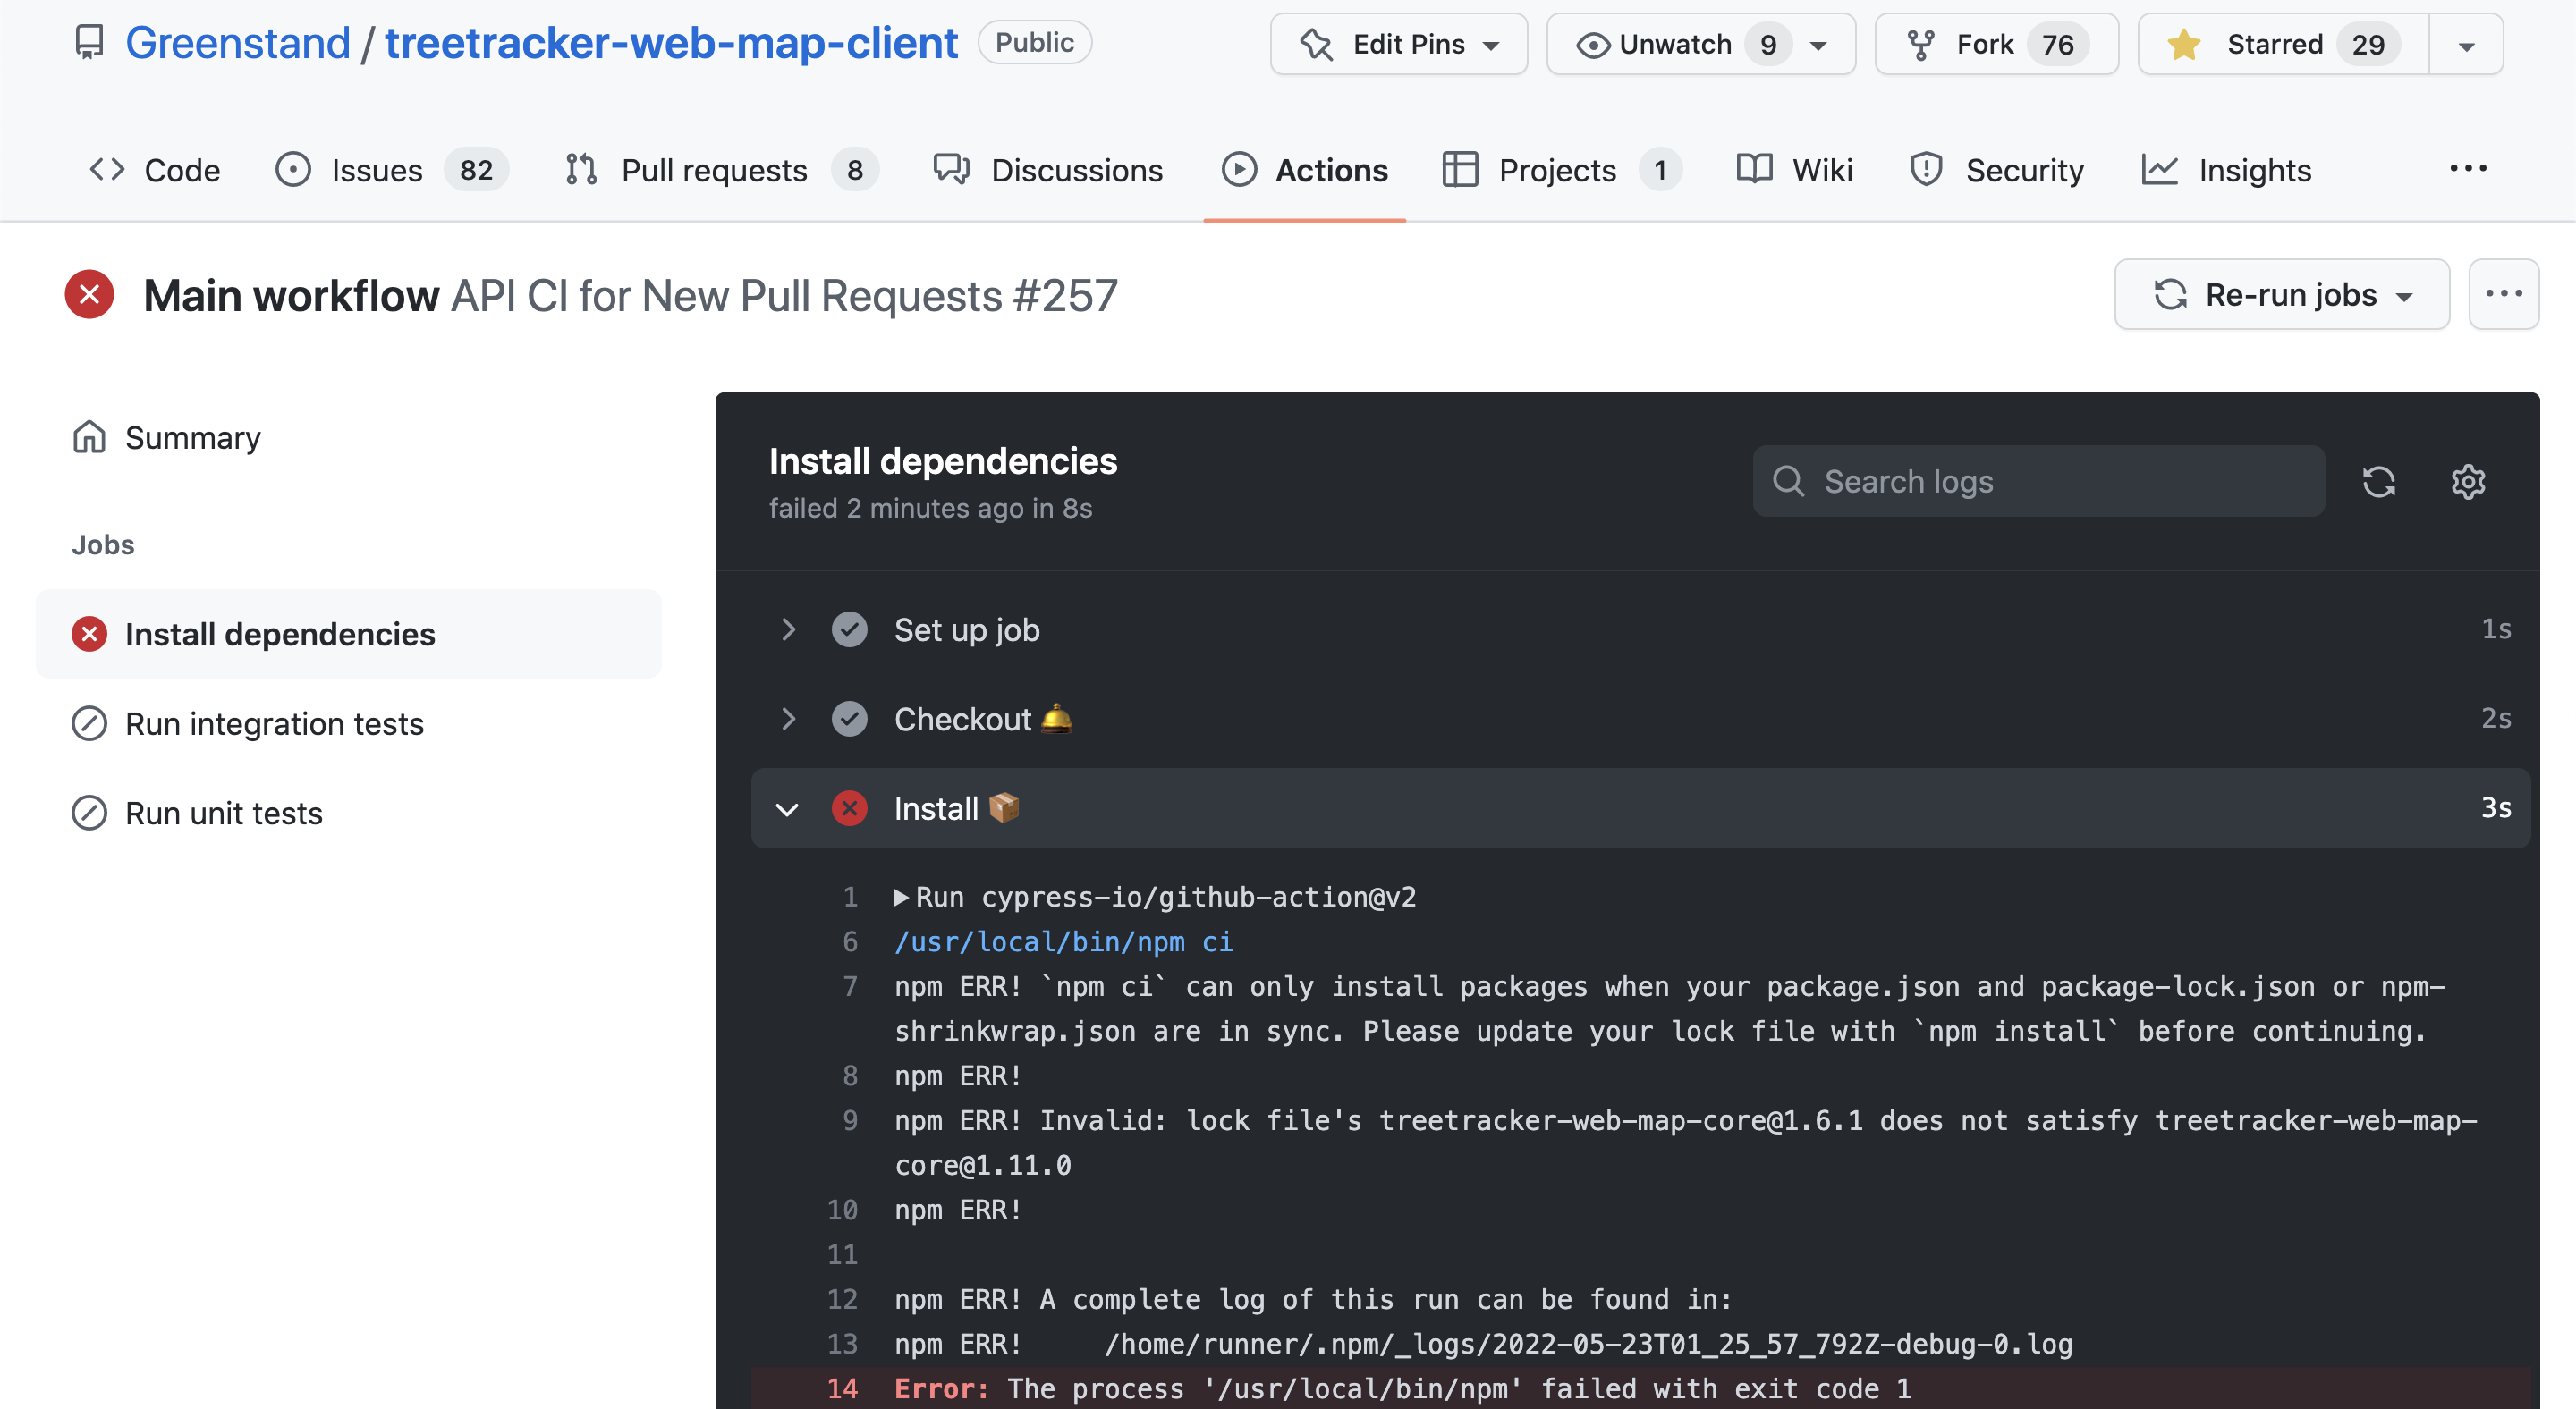Switch to the Pull requests tab
The height and width of the screenshot is (1409, 2576).
pyautogui.click(x=714, y=170)
